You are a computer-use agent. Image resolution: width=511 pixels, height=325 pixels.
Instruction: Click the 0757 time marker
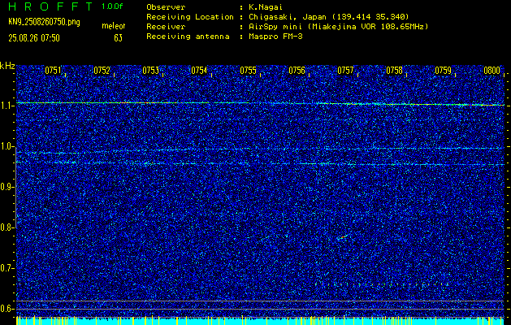pyautogui.click(x=345, y=71)
